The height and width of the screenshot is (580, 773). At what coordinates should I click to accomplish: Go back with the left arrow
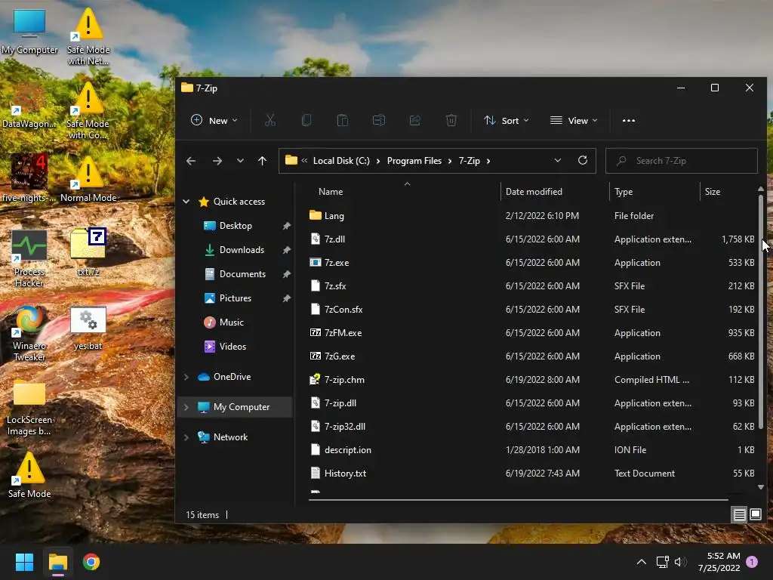191,161
